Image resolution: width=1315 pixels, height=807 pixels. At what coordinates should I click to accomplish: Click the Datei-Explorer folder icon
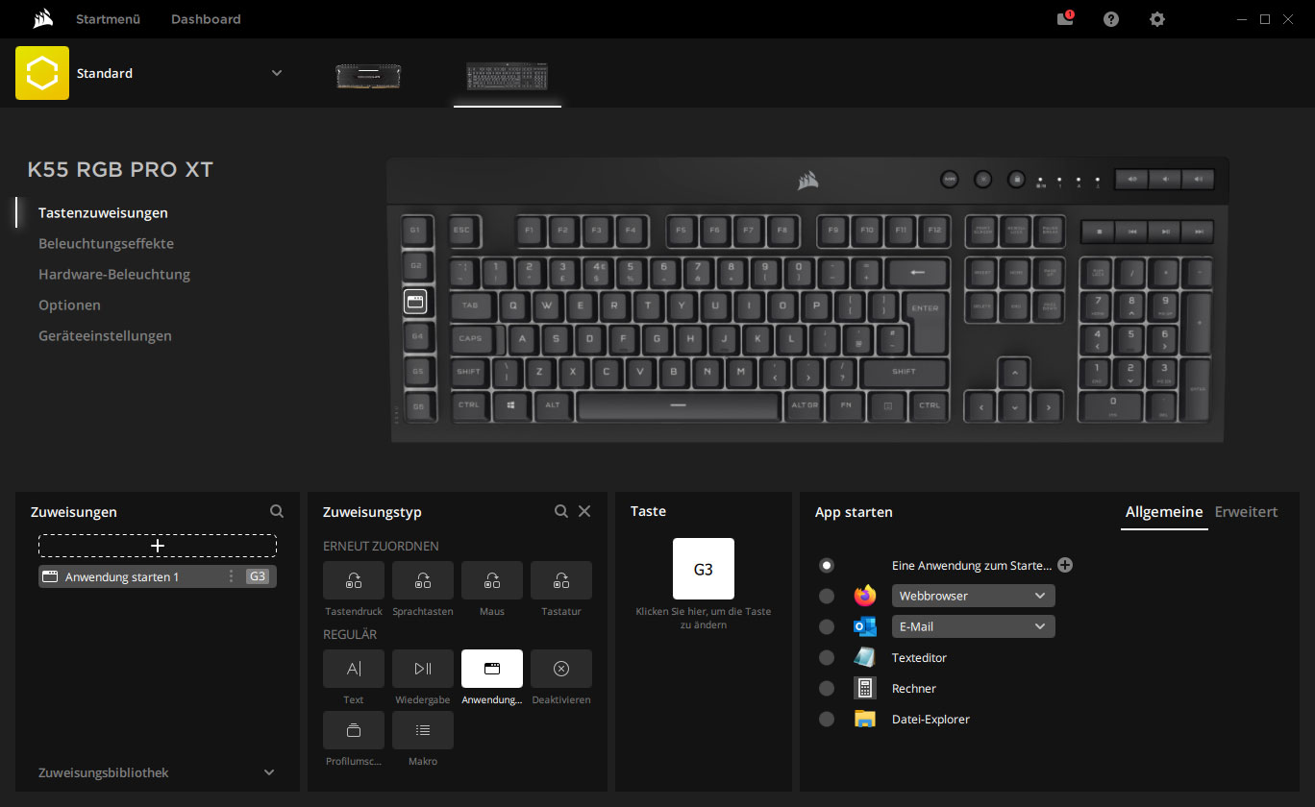click(865, 719)
